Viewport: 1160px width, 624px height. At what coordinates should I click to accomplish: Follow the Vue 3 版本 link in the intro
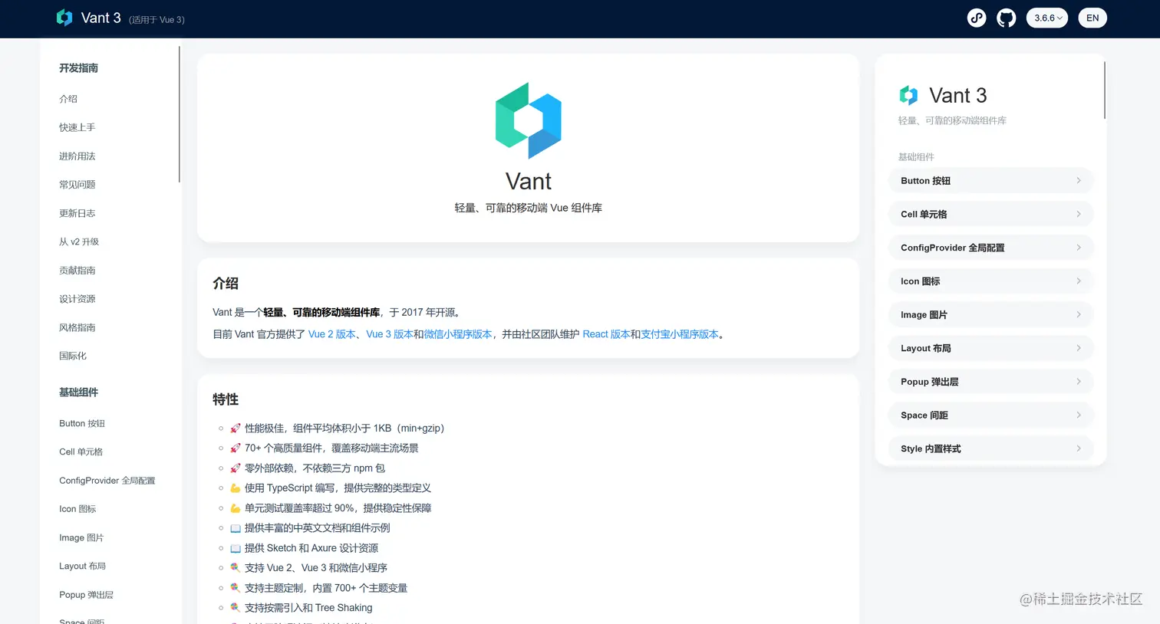click(390, 333)
